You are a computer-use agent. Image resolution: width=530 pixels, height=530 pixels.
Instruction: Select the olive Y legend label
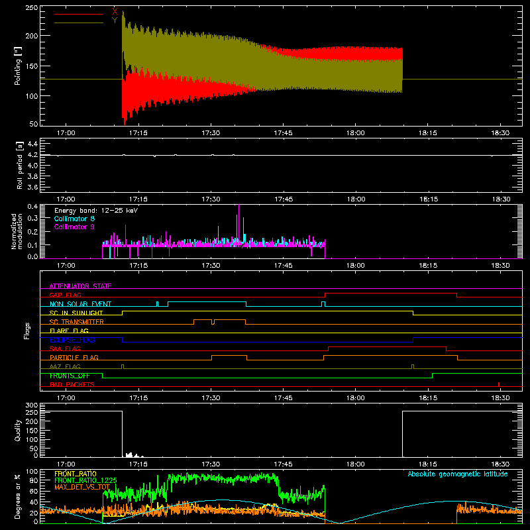(x=115, y=21)
